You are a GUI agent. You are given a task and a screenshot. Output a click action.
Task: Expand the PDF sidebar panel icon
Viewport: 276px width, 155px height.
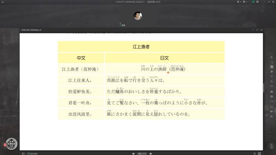coord(23,153)
